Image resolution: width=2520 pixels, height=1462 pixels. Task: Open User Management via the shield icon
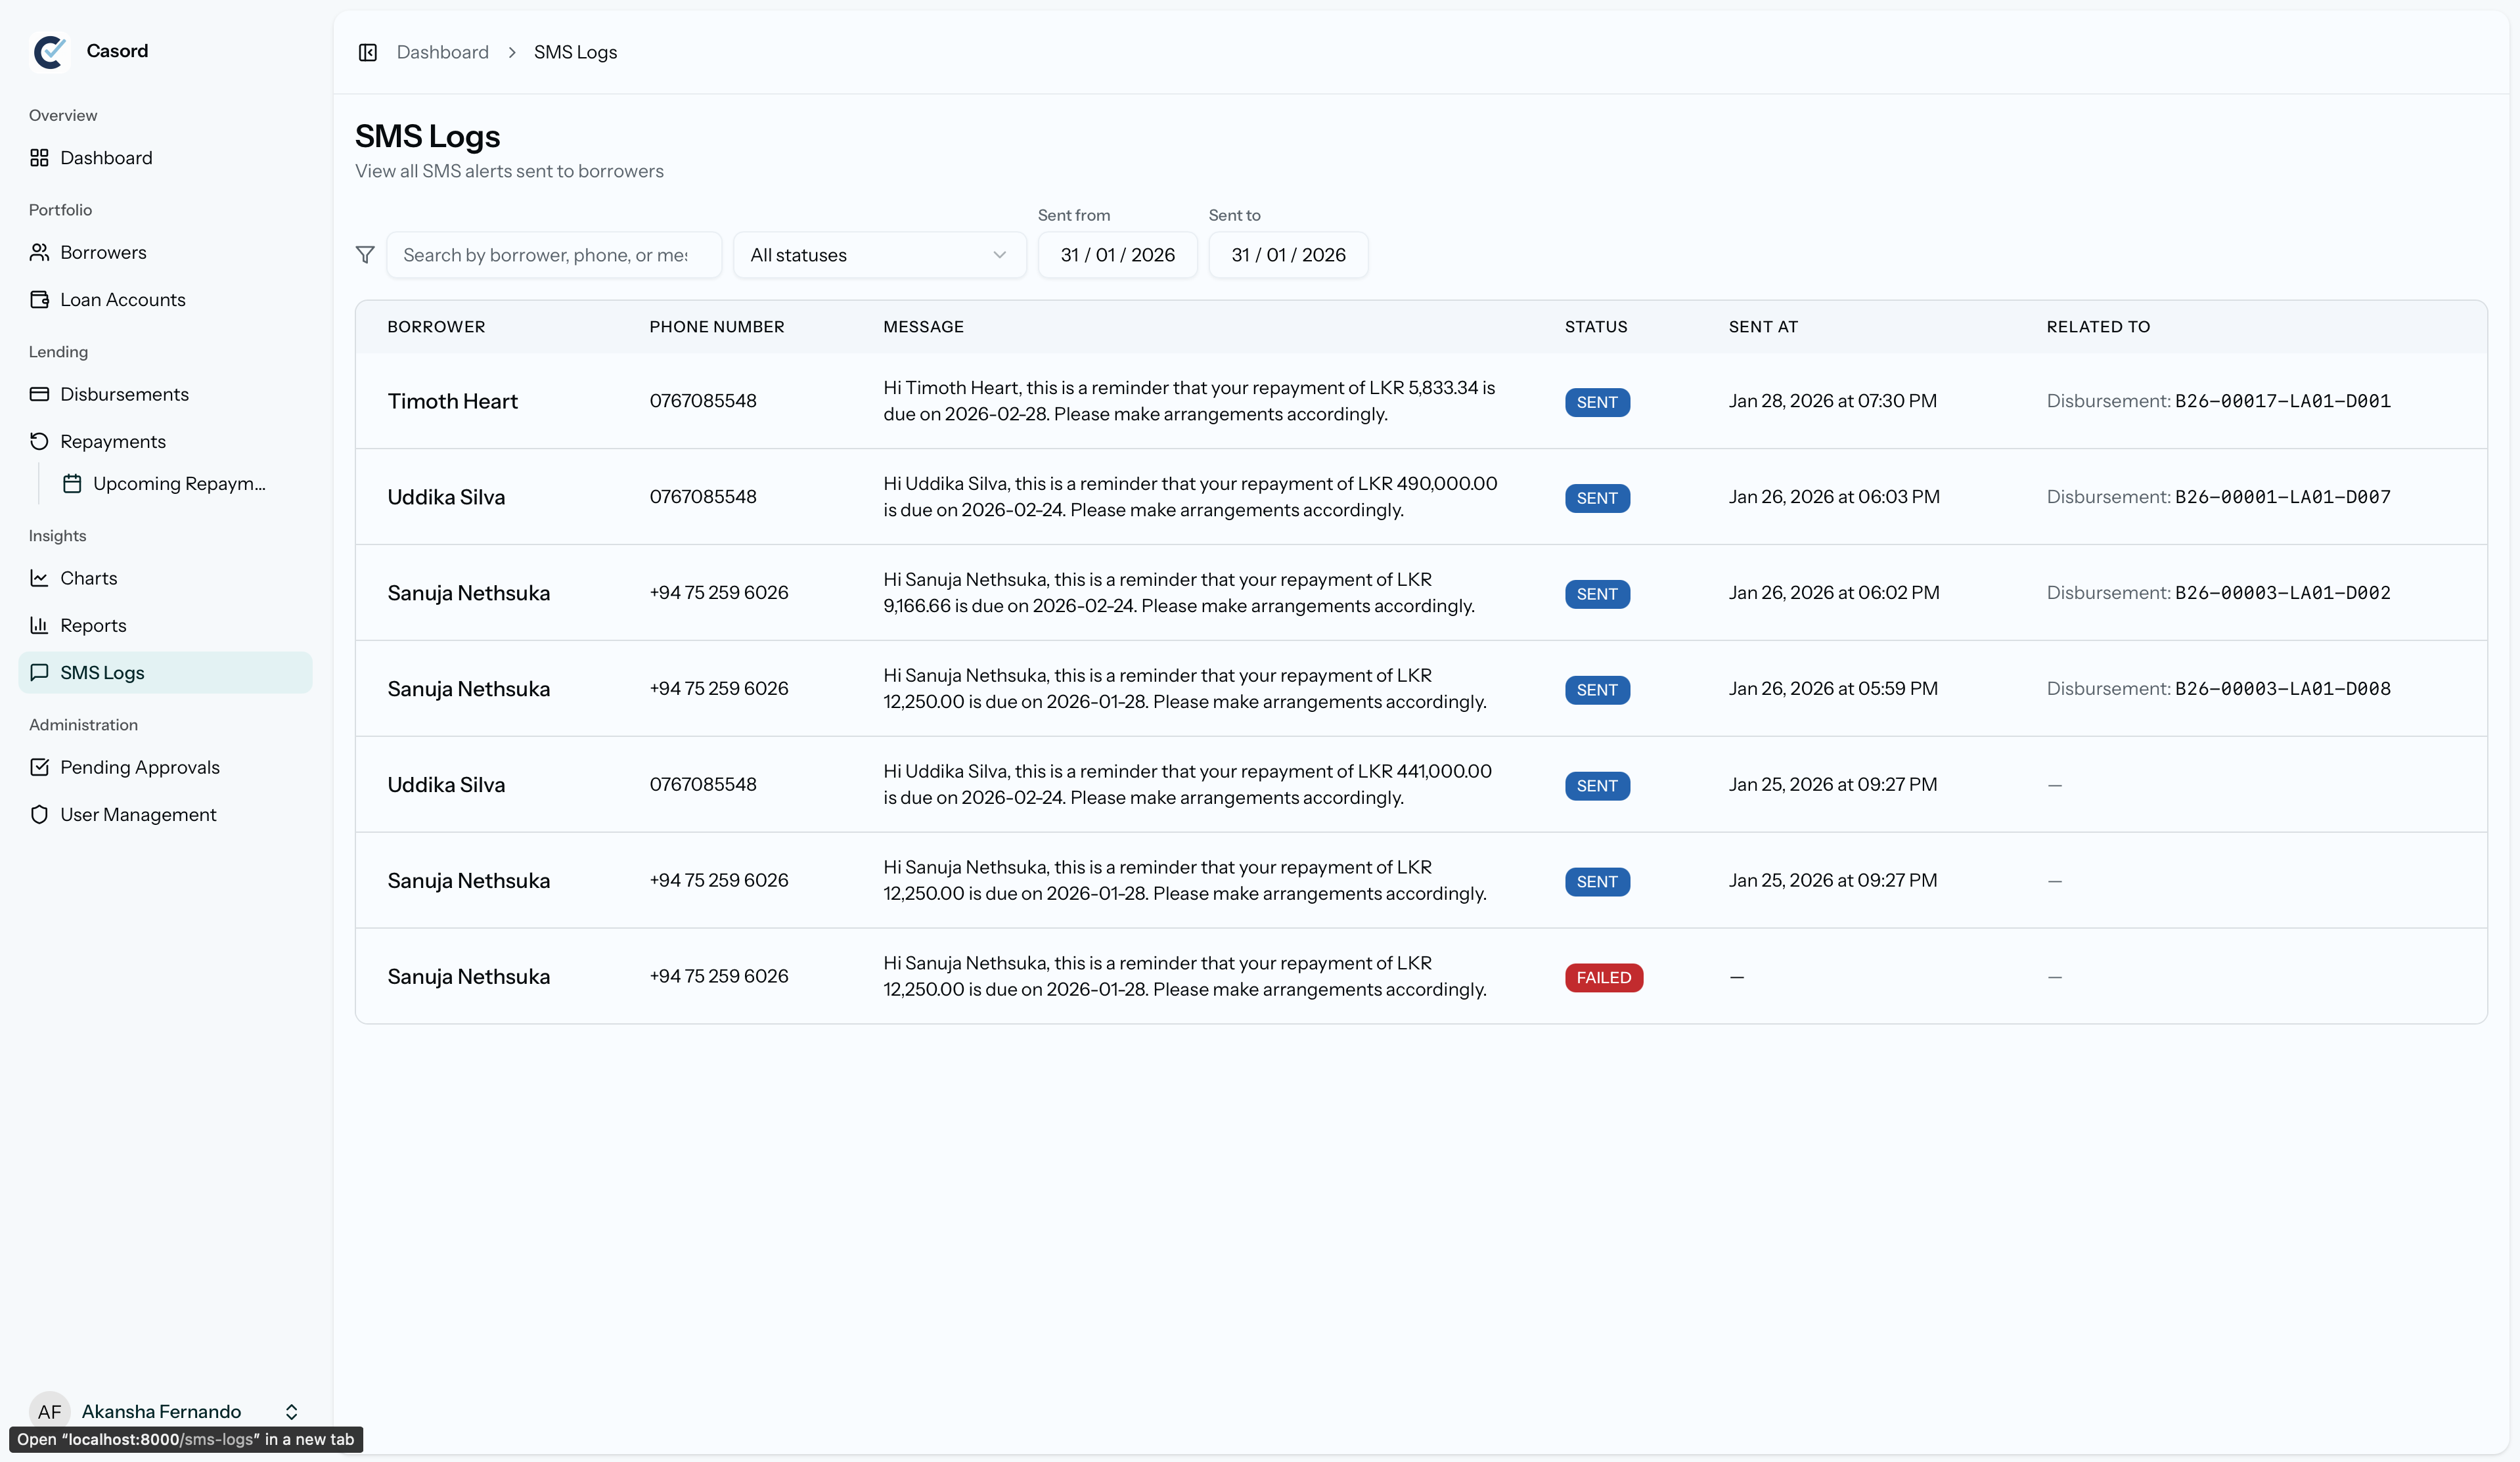click(40, 814)
